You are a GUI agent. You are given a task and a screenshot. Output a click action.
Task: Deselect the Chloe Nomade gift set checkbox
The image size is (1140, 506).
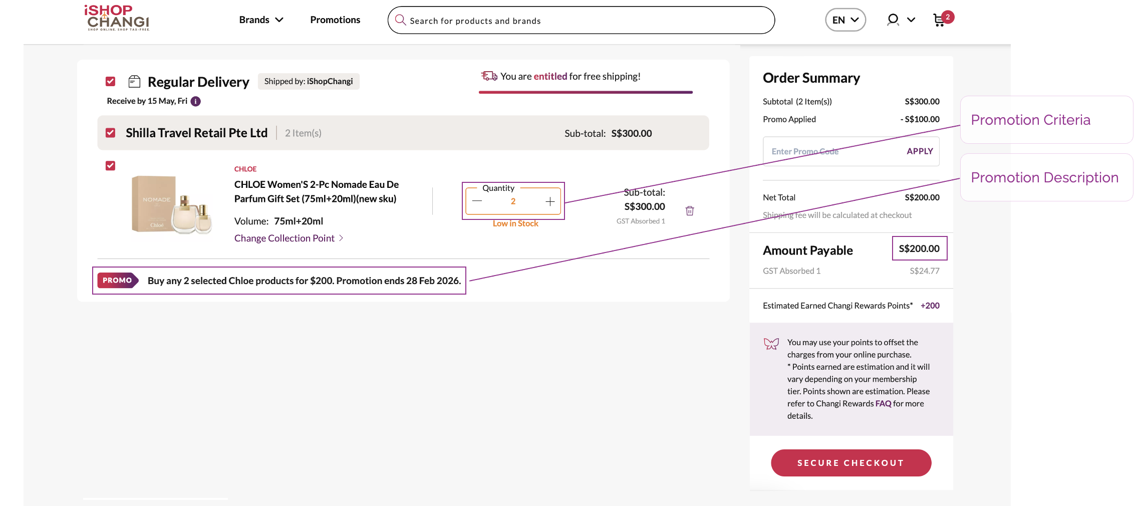(x=111, y=166)
